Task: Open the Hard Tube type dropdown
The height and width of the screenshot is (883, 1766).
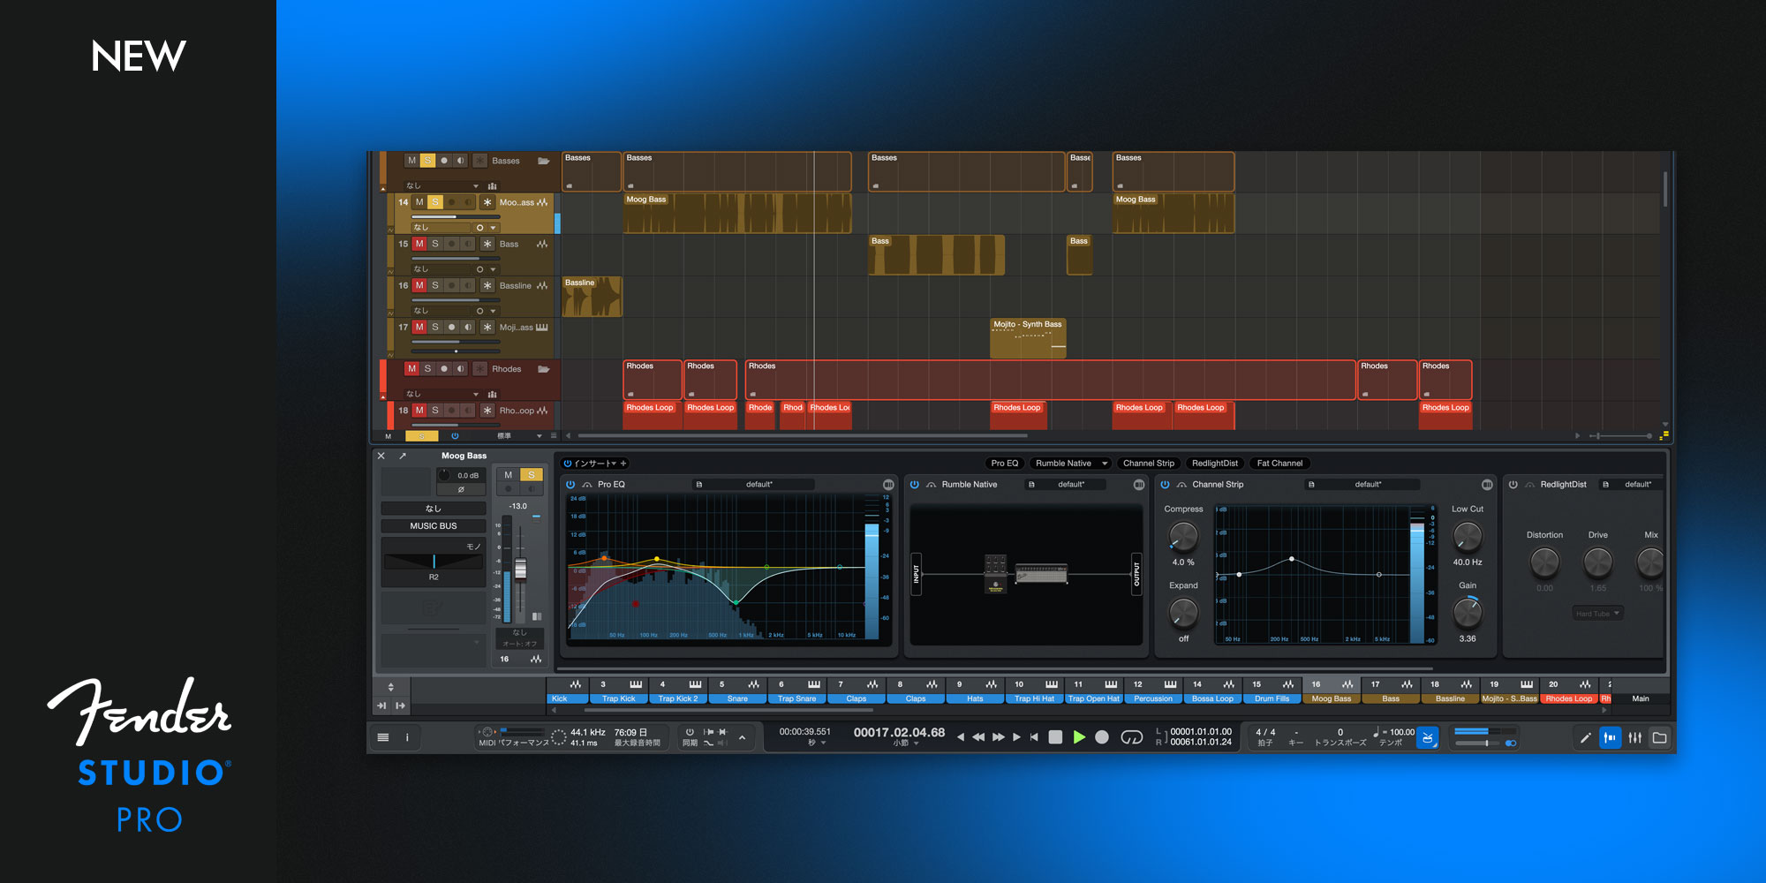Action: pyautogui.click(x=1597, y=614)
